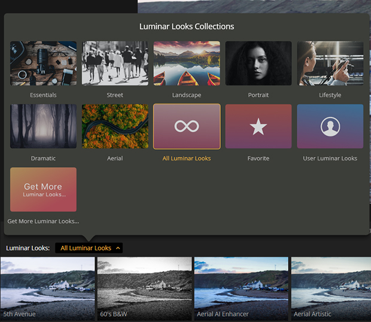Image resolution: width=371 pixels, height=322 pixels.
Task: Open the Lifestyle collection thumbnail
Action: (x=330, y=63)
